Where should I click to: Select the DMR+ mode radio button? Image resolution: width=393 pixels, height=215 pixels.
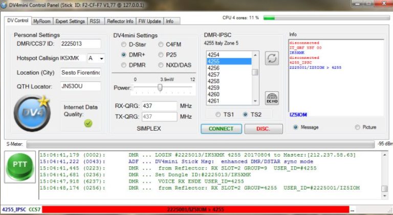coord(123,55)
